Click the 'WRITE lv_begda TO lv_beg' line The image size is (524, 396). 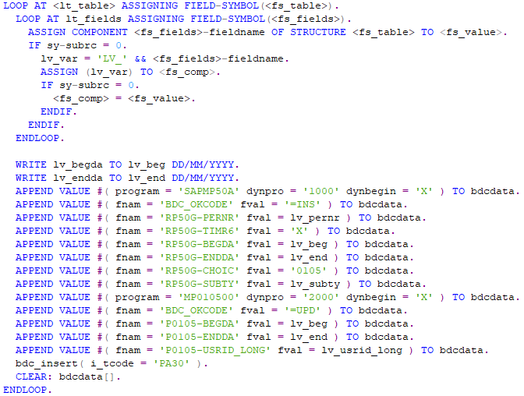pyautogui.click(x=127, y=165)
